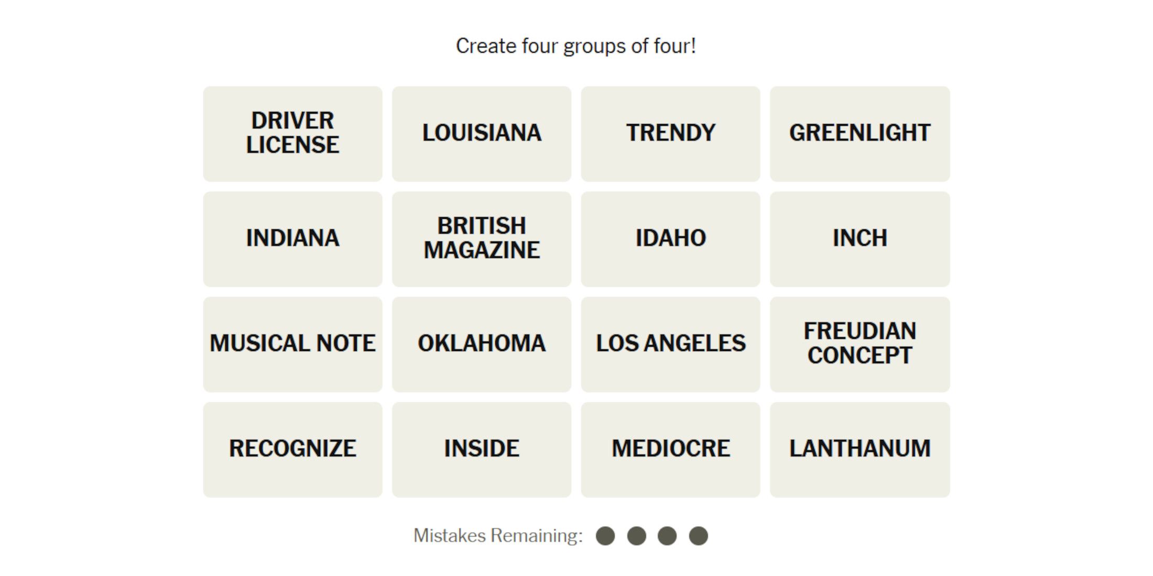Select the LOUISIANA tile
Image resolution: width=1153 pixels, height=576 pixels.
pos(482,134)
